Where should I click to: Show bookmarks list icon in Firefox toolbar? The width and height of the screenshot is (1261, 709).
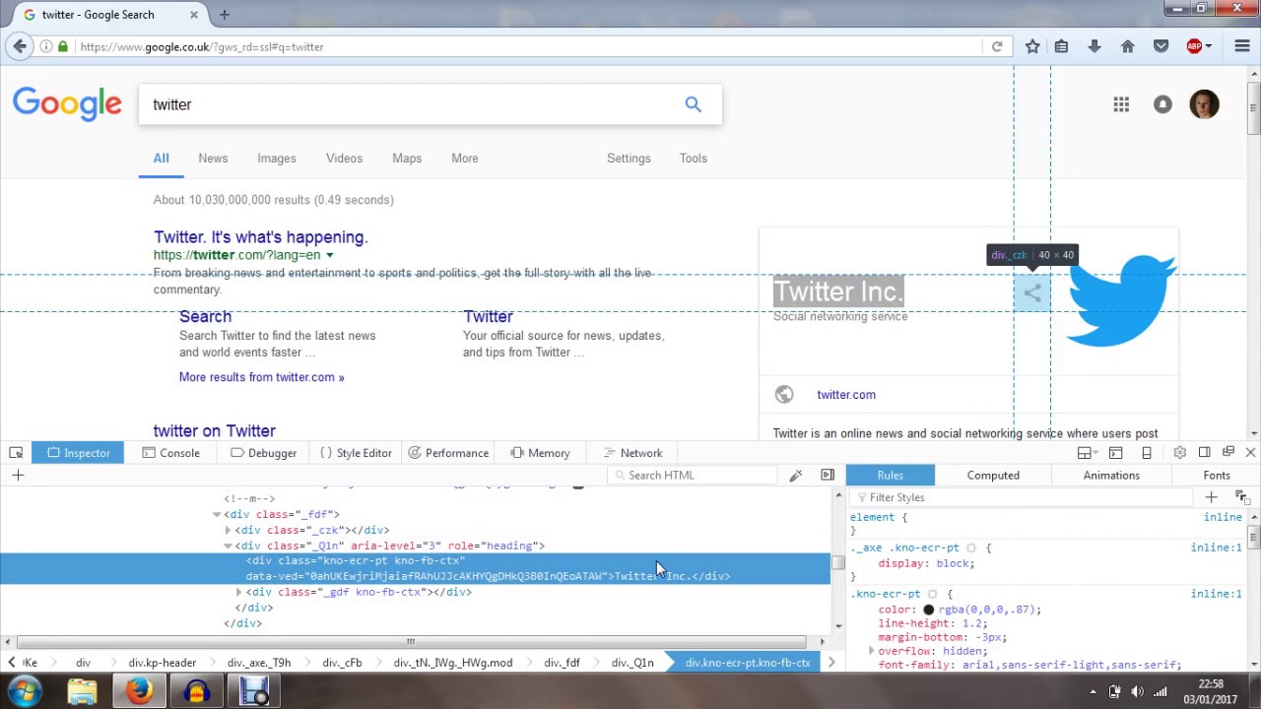click(1061, 46)
